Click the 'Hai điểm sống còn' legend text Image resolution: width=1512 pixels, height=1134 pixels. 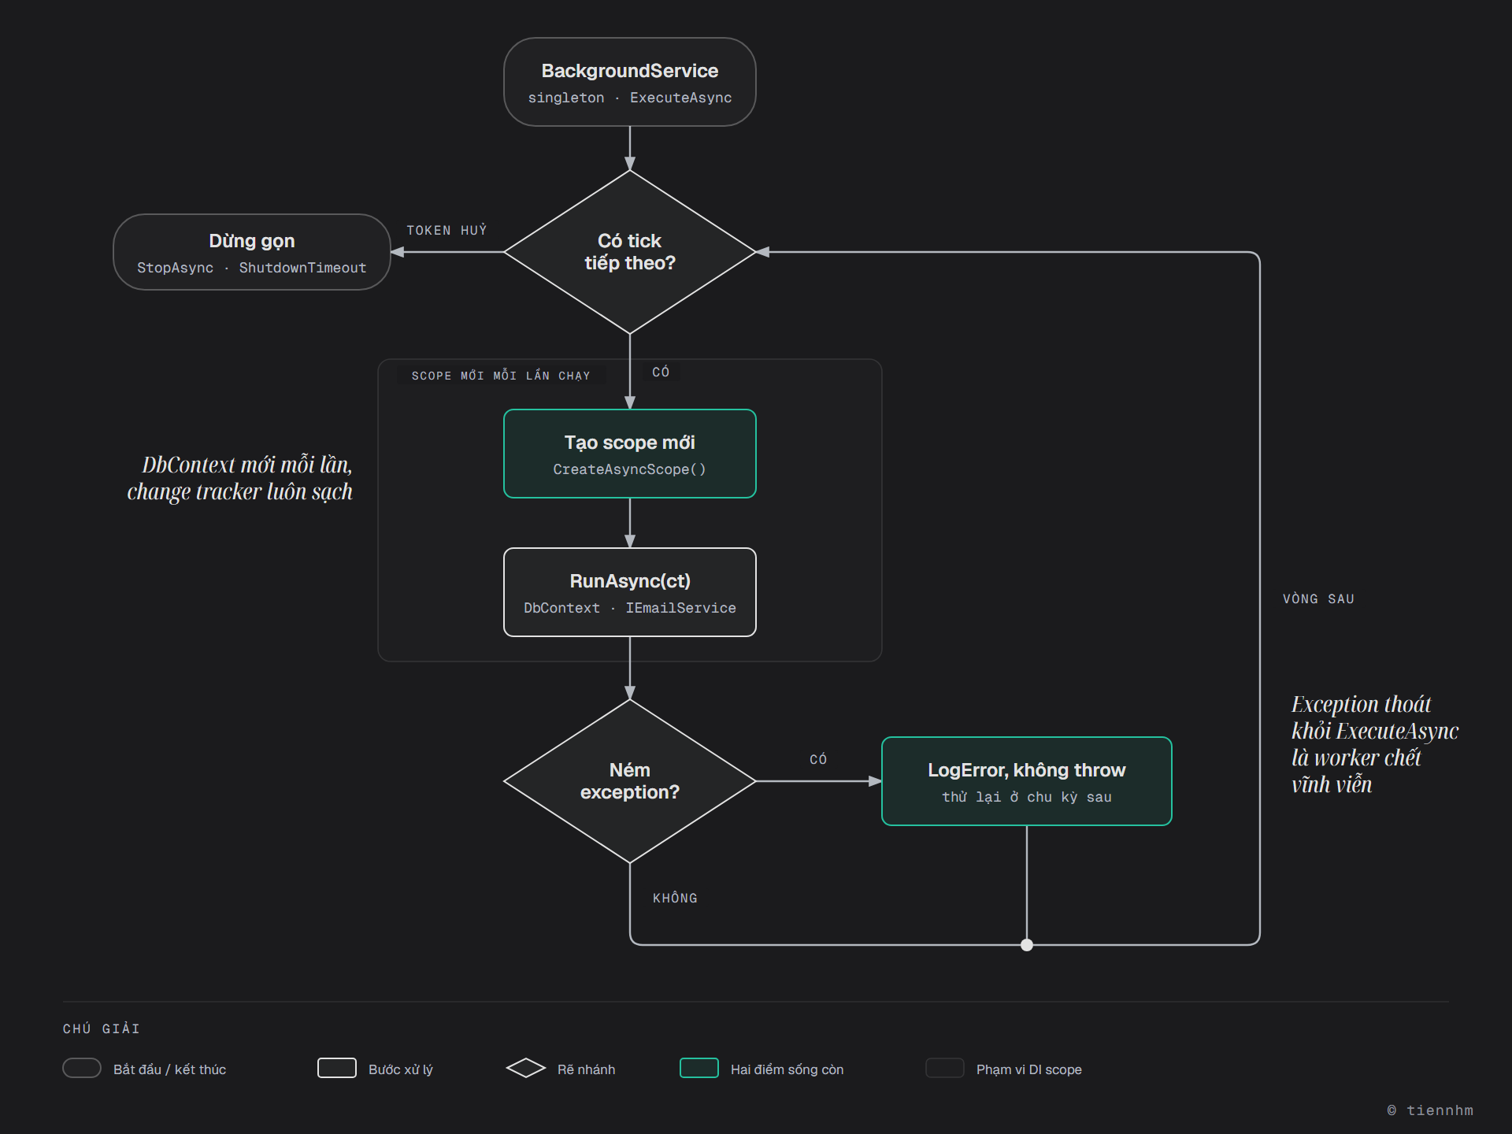tap(787, 1069)
